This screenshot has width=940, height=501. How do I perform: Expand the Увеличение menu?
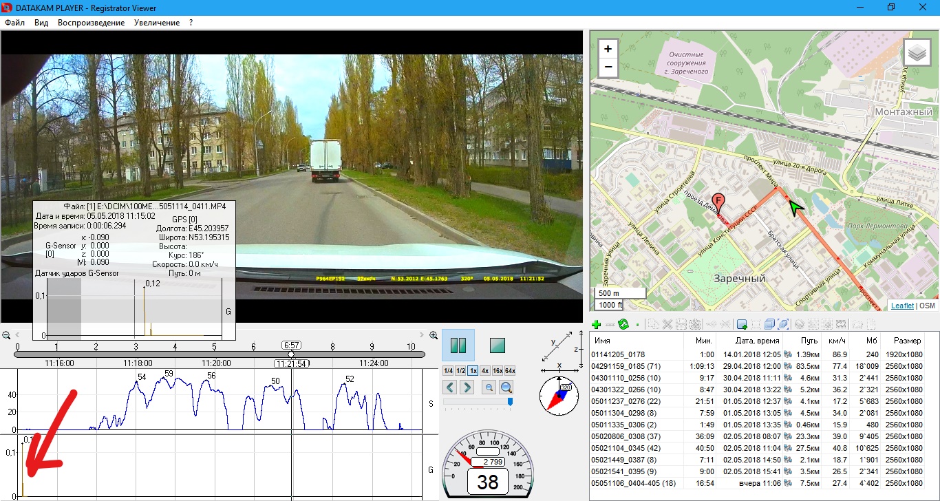[157, 23]
